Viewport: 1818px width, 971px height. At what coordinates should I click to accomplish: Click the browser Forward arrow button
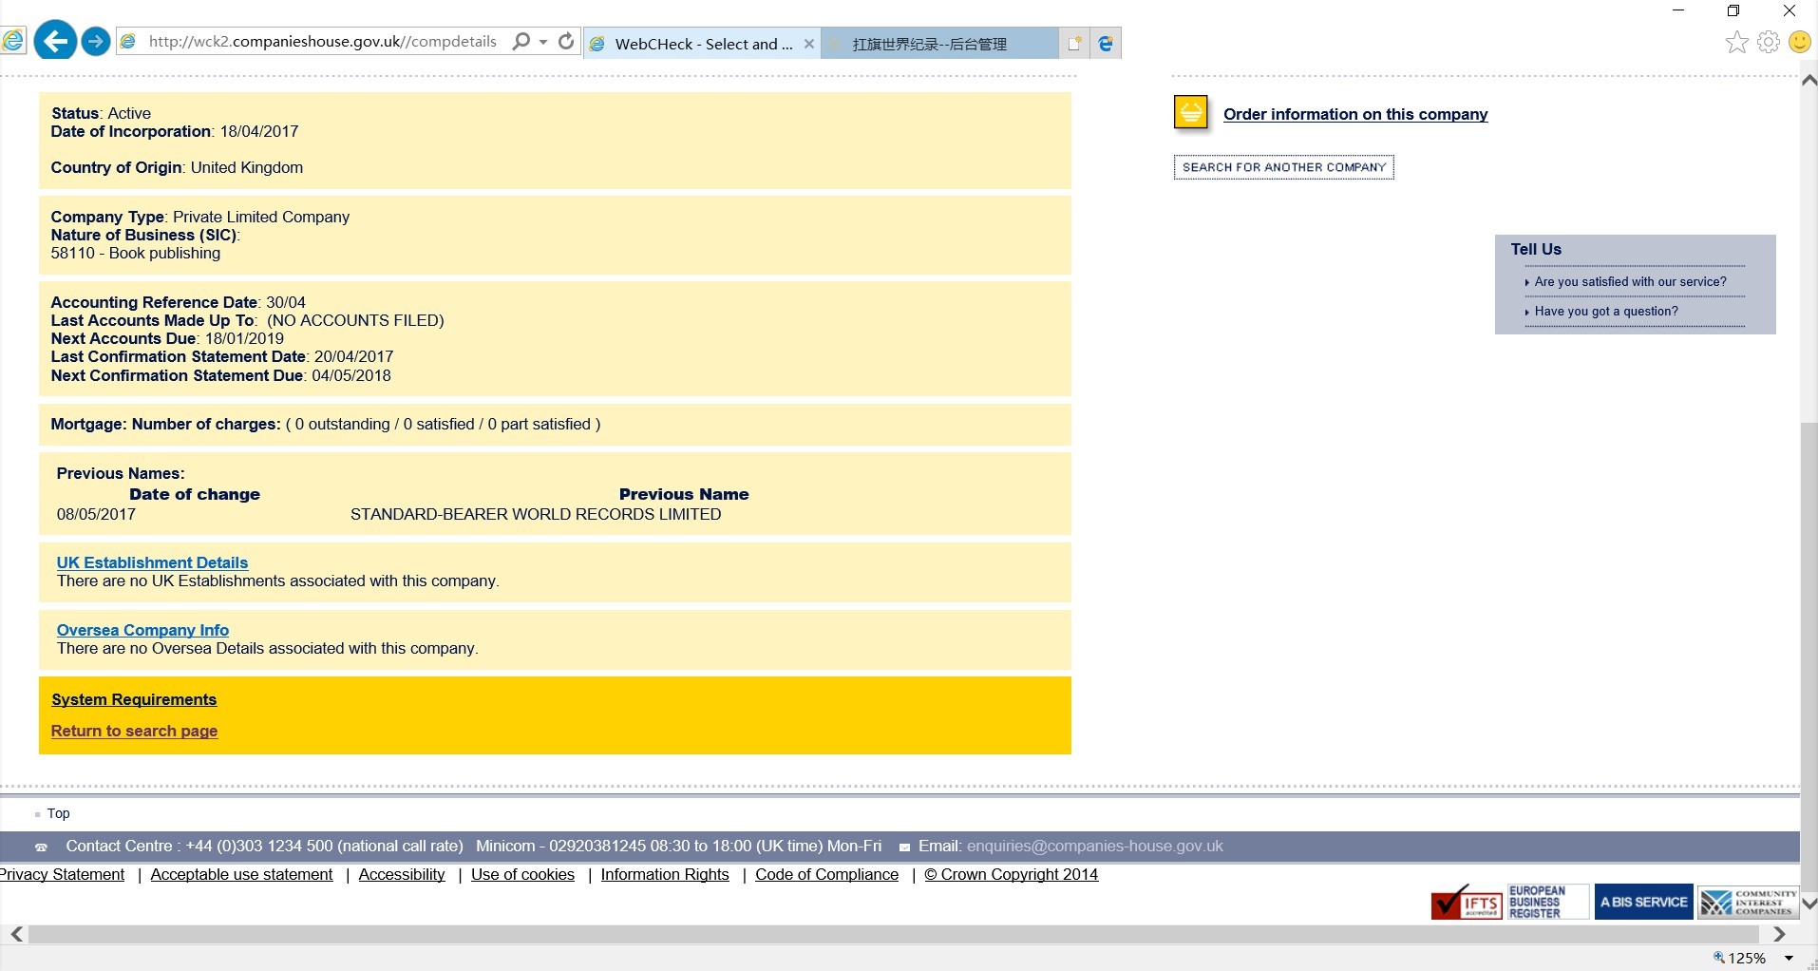pos(96,42)
